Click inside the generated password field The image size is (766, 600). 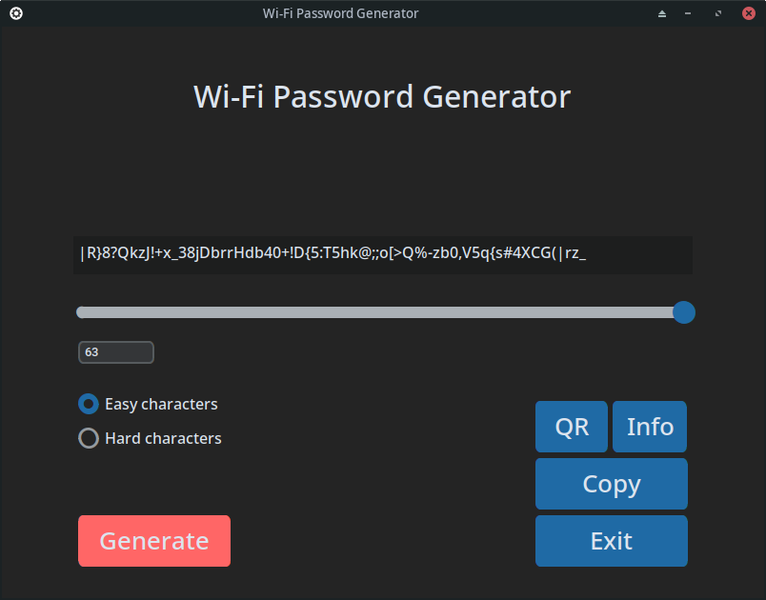point(381,255)
